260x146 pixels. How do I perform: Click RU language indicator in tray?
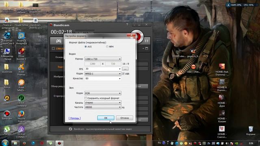click(x=159, y=143)
